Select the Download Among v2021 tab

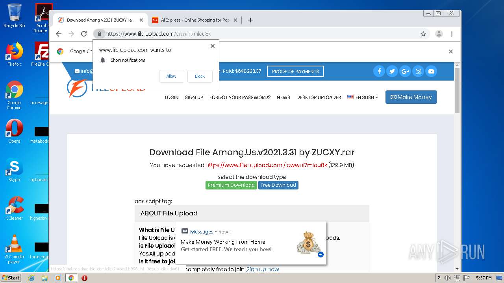tap(100, 20)
